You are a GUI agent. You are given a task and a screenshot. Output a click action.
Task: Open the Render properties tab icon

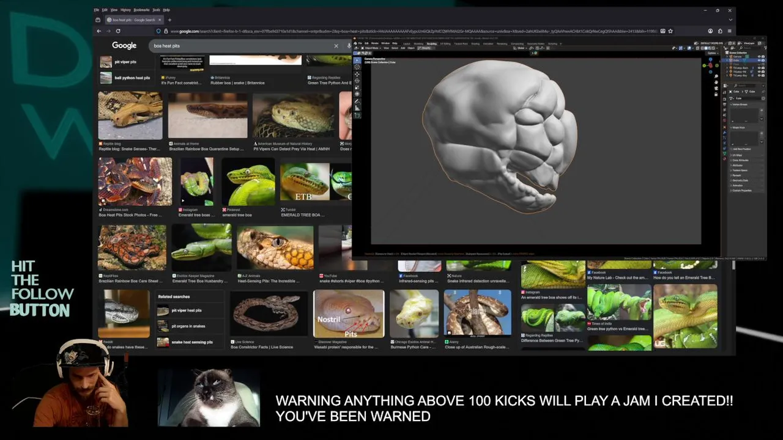[x=724, y=99]
